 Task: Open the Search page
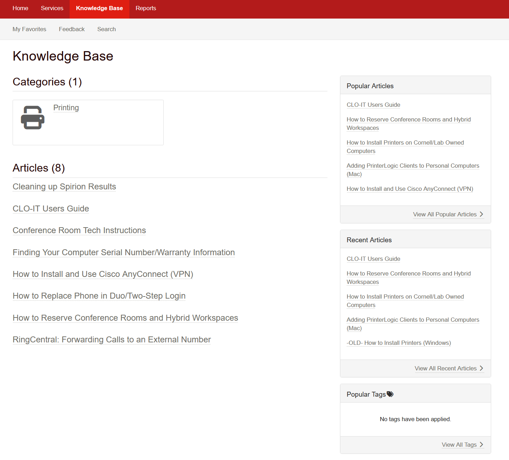[x=106, y=29]
